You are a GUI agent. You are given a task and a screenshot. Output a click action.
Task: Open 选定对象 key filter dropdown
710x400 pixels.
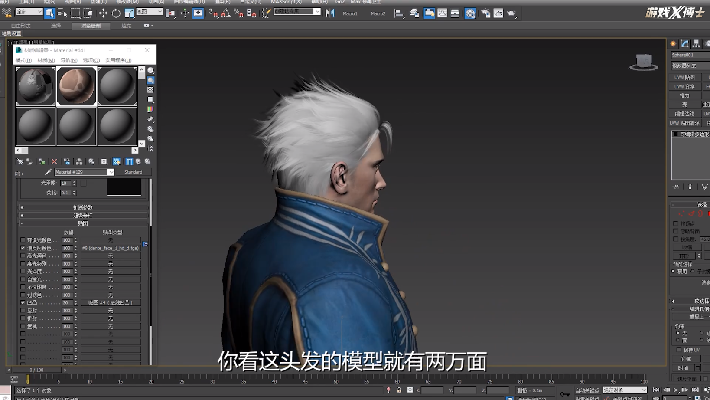pos(625,390)
